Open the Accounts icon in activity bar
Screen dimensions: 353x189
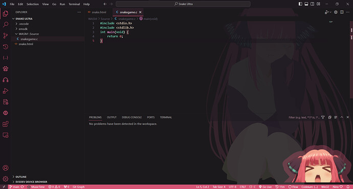click(x=6, y=168)
